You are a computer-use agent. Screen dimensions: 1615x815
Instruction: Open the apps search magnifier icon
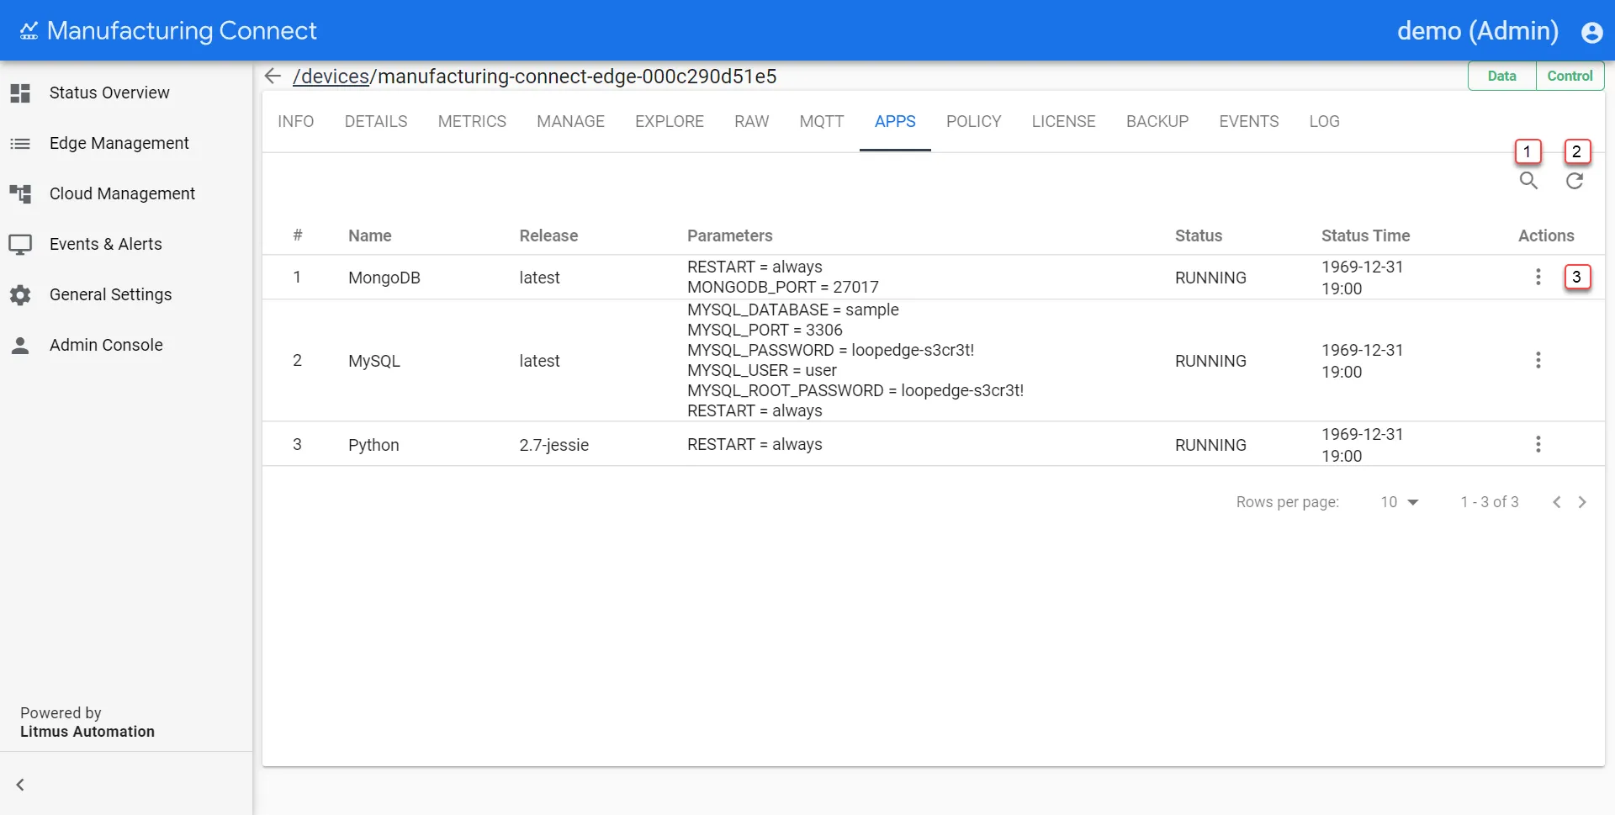click(x=1528, y=181)
